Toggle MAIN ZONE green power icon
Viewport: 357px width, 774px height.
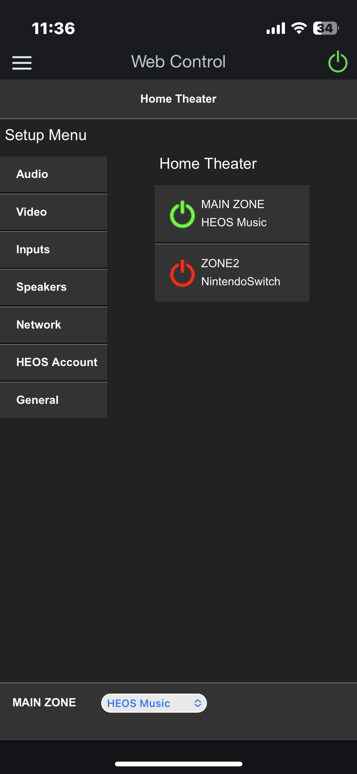[x=182, y=214]
